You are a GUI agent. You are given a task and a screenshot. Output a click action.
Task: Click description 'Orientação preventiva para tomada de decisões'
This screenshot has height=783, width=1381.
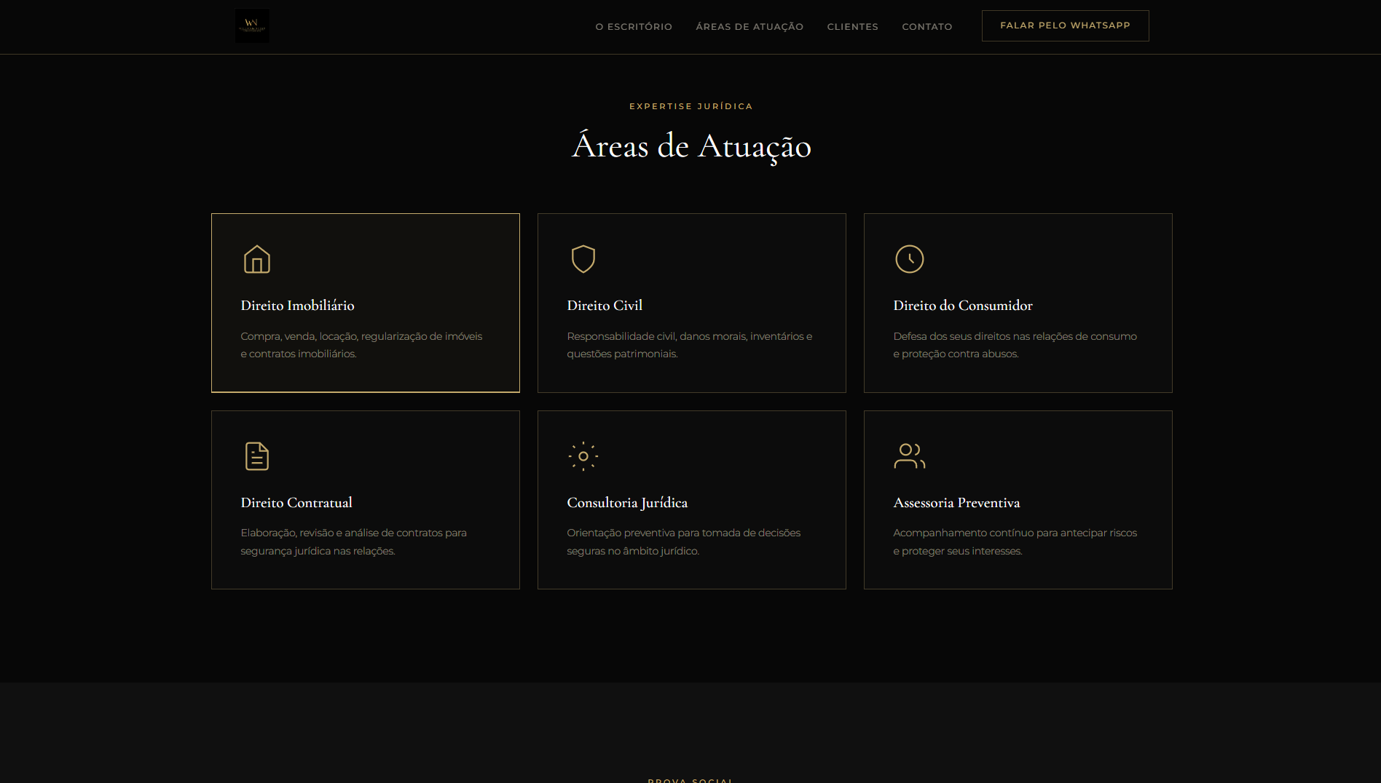(684, 542)
